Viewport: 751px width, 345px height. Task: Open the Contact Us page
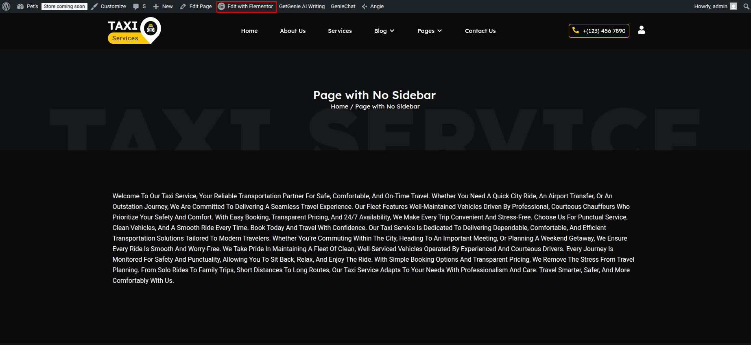click(x=480, y=31)
